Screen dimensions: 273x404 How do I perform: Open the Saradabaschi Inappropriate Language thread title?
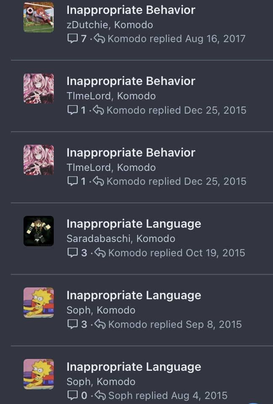click(x=134, y=223)
